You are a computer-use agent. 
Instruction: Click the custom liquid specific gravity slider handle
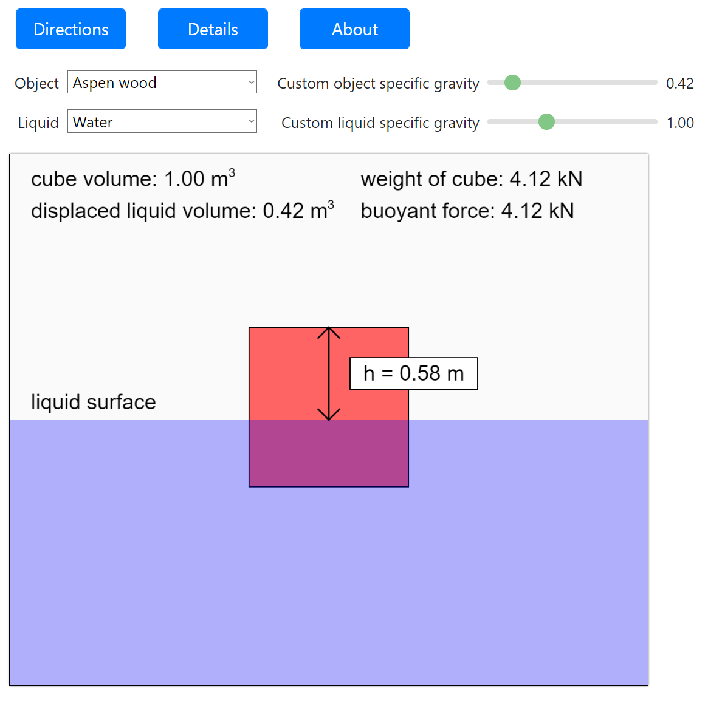pyautogui.click(x=546, y=122)
